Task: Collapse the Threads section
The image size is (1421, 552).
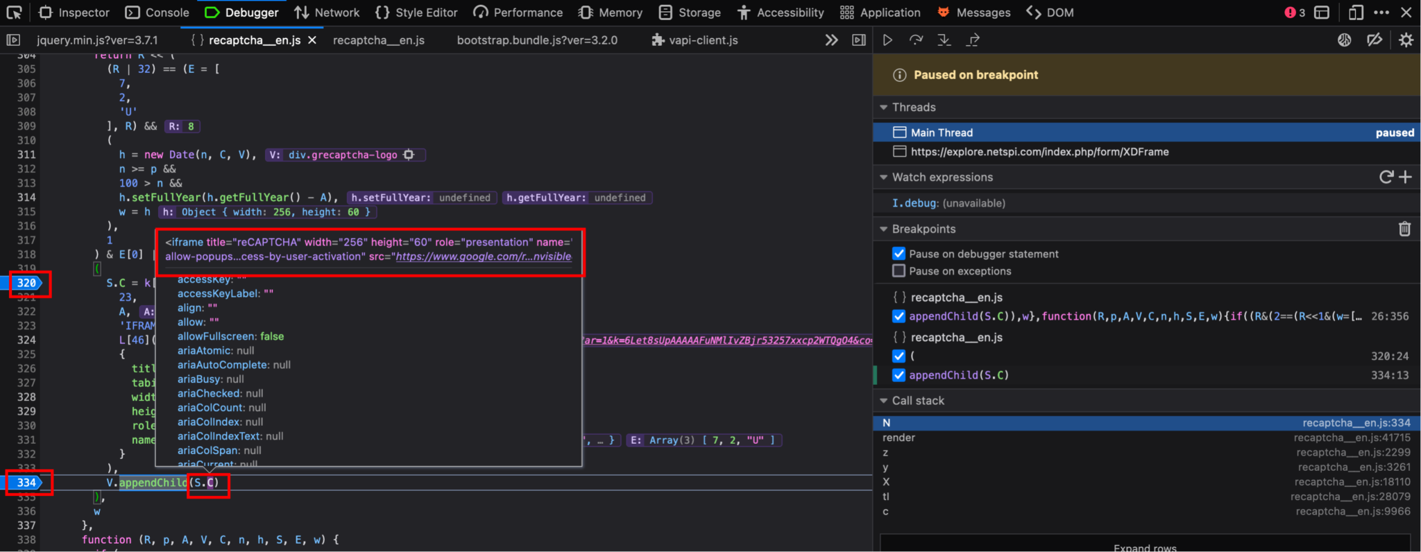Action: pyautogui.click(x=884, y=107)
